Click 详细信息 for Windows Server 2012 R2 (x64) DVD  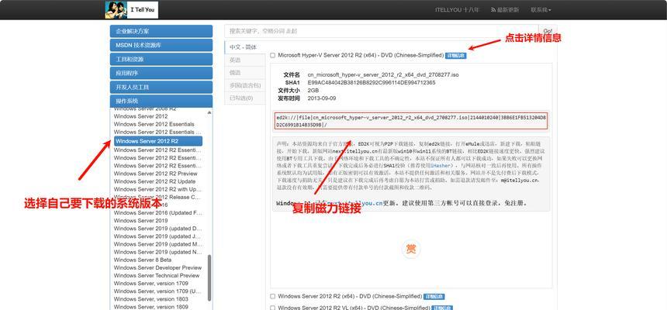pos(434,296)
